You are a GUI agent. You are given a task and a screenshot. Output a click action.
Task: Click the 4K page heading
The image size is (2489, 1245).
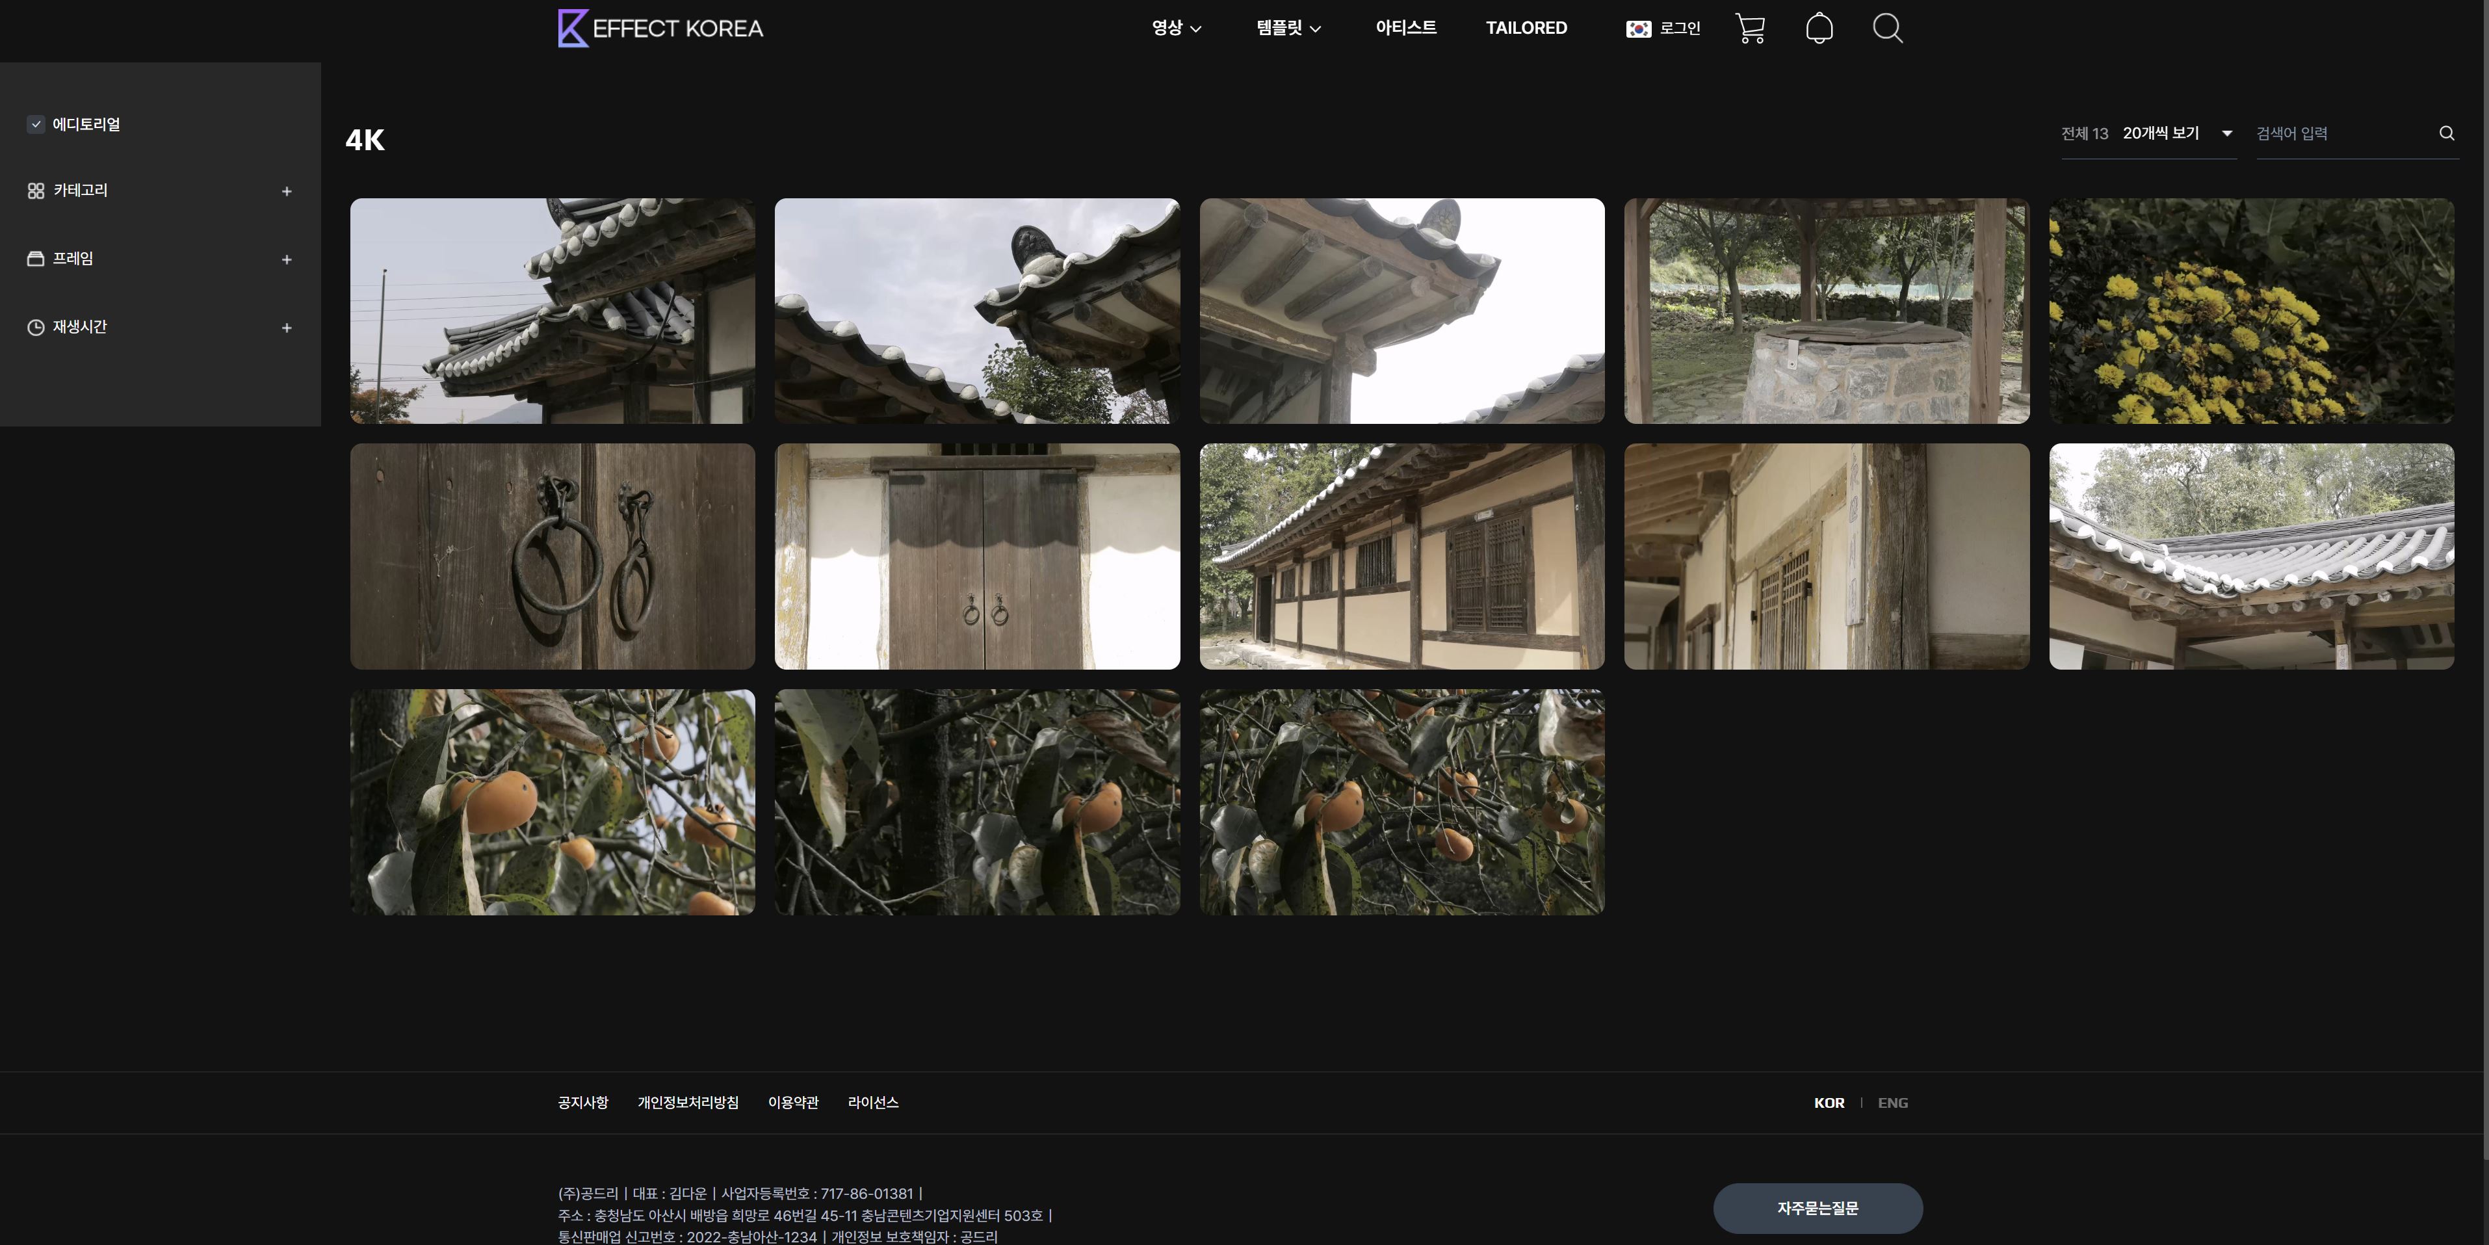pyautogui.click(x=365, y=140)
